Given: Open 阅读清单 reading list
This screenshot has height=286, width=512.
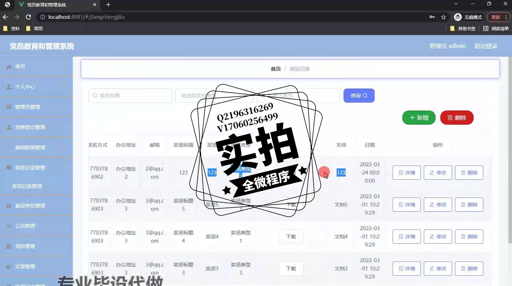Looking at the screenshot, I should 496,28.
